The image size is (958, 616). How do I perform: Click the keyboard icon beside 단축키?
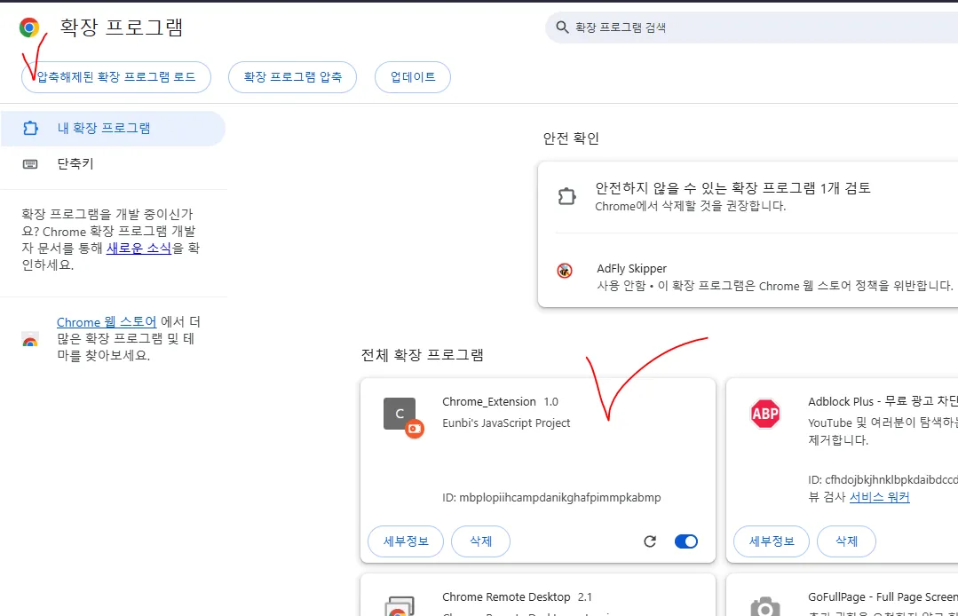(x=30, y=163)
